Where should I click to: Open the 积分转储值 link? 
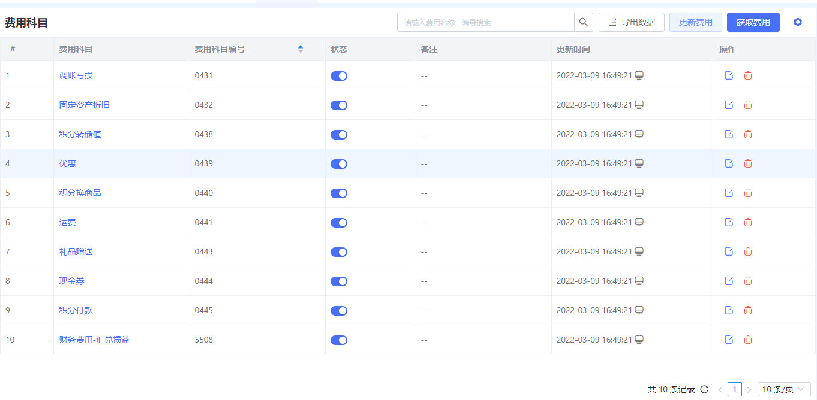tap(80, 134)
